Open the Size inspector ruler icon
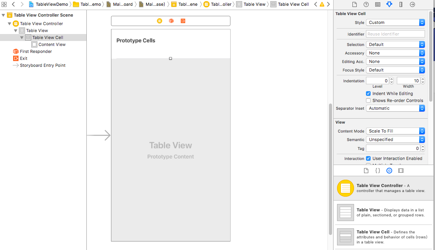The height and width of the screenshot is (250, 435). [x=401, y=4]
